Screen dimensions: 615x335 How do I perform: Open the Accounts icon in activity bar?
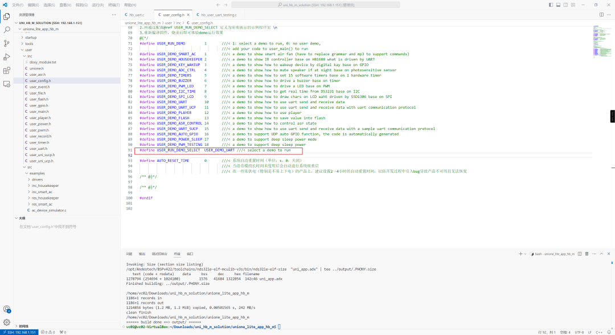[x=7, y=309]
